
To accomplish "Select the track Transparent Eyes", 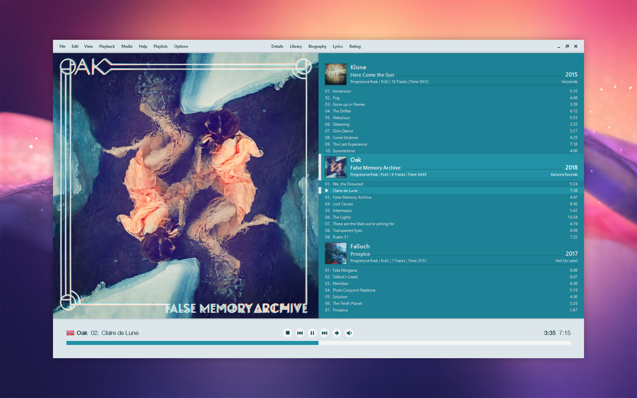I will point(451,230).
